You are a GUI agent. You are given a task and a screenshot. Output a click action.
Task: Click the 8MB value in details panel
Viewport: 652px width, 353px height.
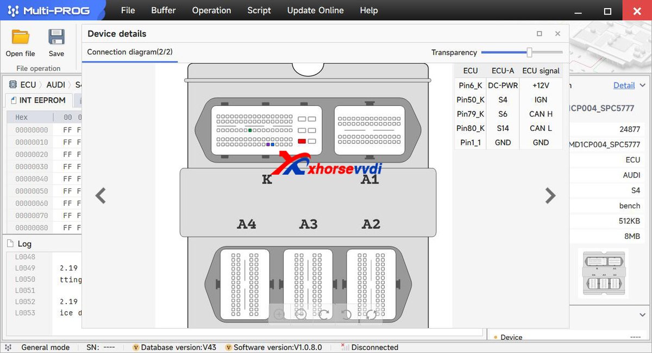tap(633, 236)
